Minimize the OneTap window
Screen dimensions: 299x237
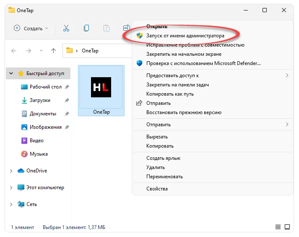(246, 10)
